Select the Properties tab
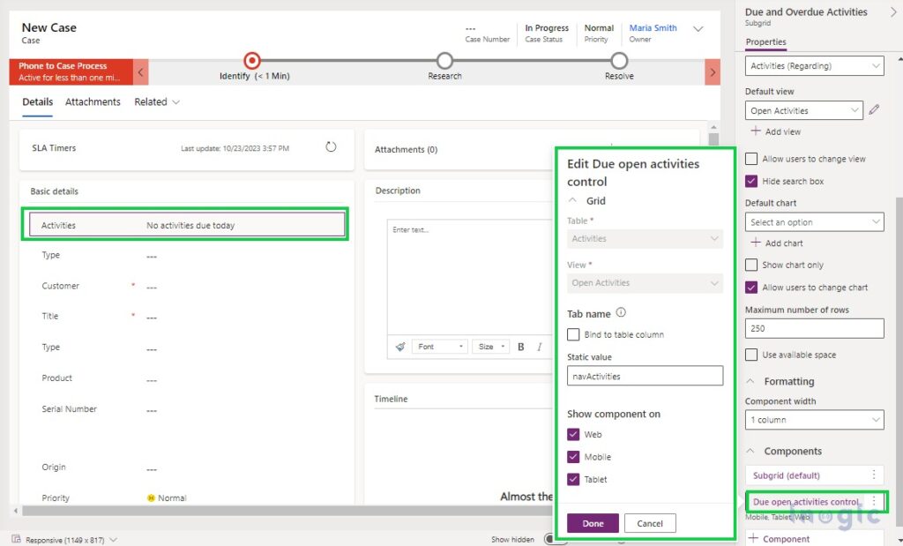This screenshot has width=903, height=546. click(x=765, y=41)
